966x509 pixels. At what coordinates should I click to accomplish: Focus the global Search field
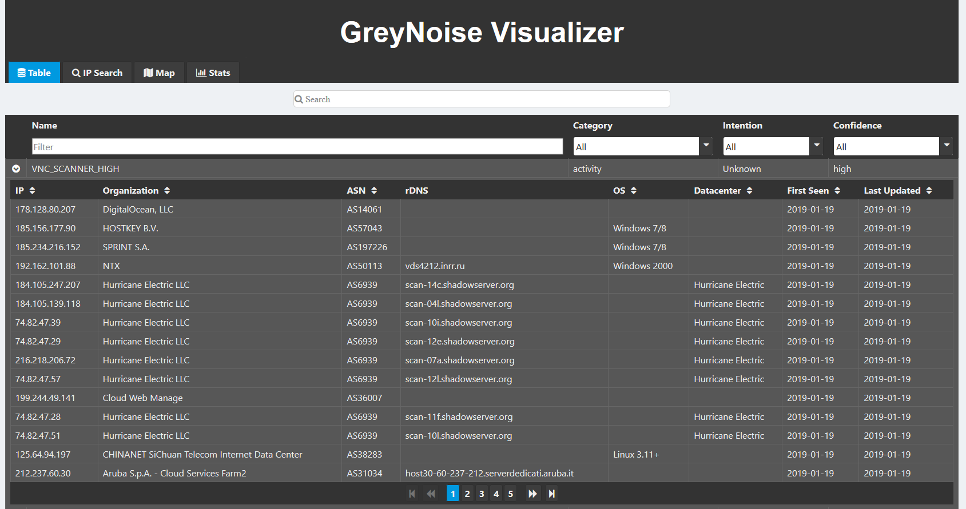pyautogui.click(x=482, y=99)
